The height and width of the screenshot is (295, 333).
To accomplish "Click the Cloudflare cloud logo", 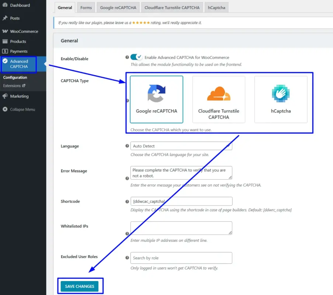I will coord(219,93).
